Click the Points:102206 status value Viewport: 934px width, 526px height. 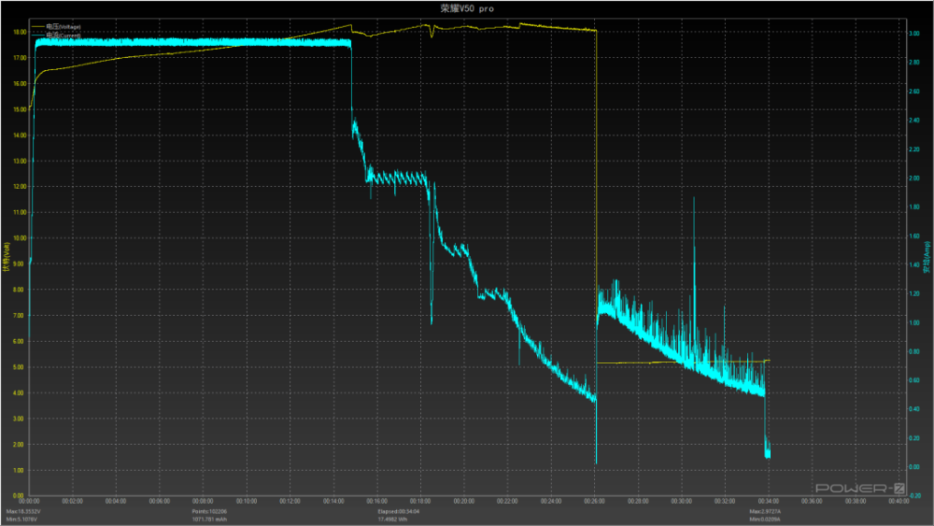(x=209, y=511)
